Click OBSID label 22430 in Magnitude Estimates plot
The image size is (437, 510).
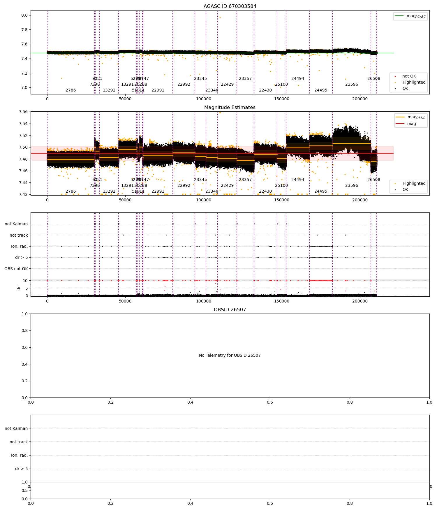tap(265, 191)
